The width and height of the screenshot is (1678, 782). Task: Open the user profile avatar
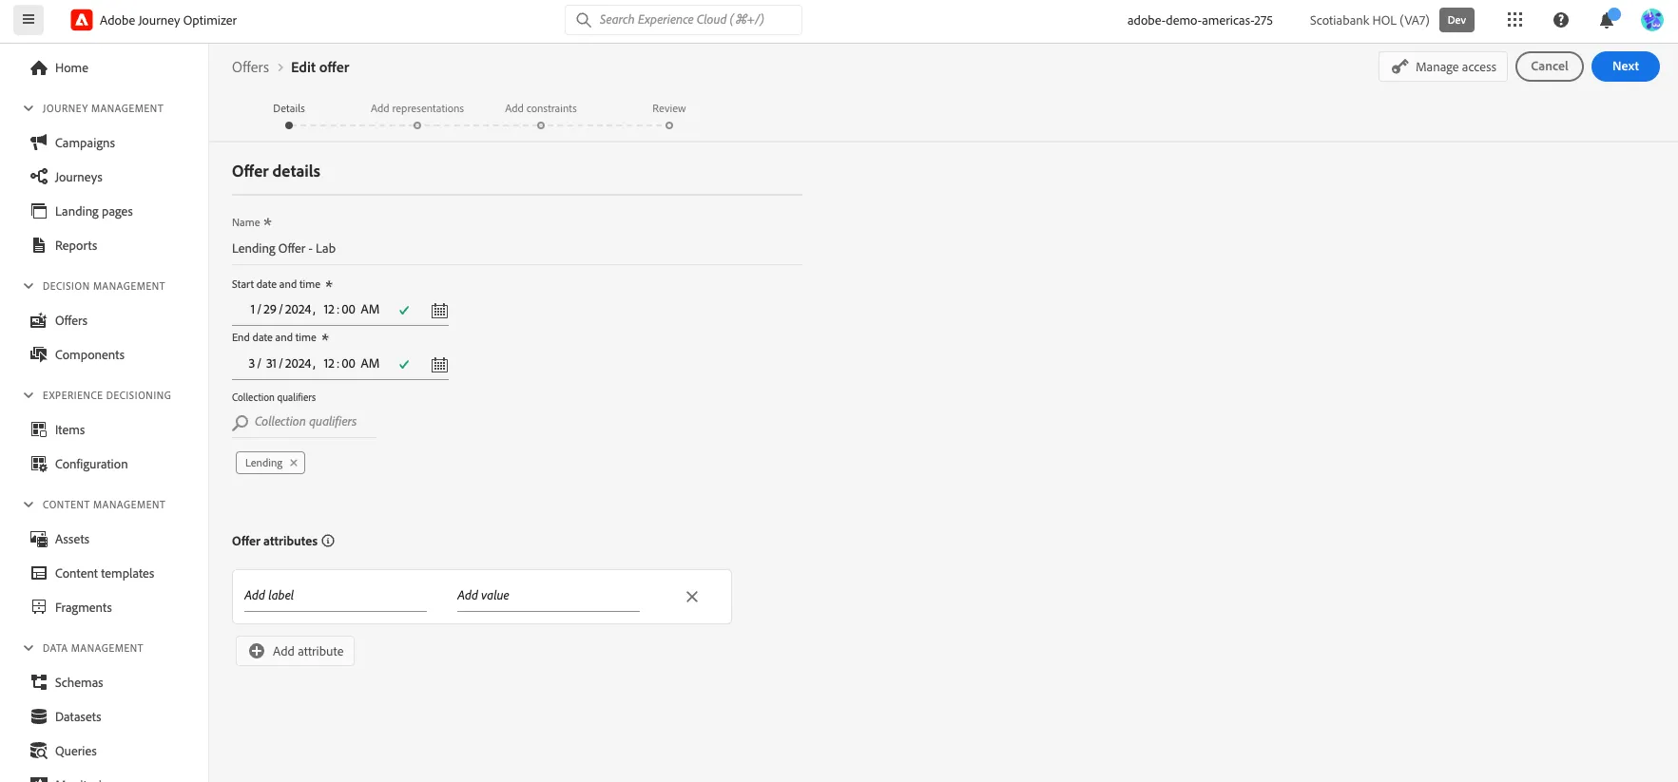[1652, 20]
